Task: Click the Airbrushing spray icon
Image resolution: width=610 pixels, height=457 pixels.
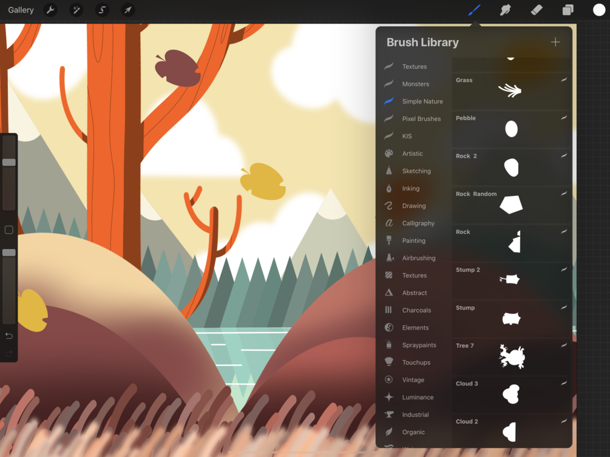Action: [x=390, y=257]
